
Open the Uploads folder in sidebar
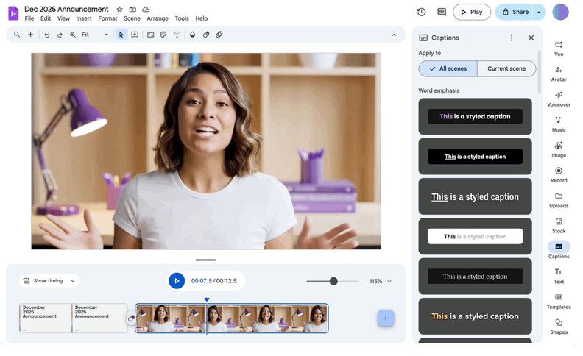tap(559, 200)
